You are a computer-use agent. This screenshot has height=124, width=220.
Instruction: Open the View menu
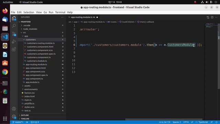(39, 12)
